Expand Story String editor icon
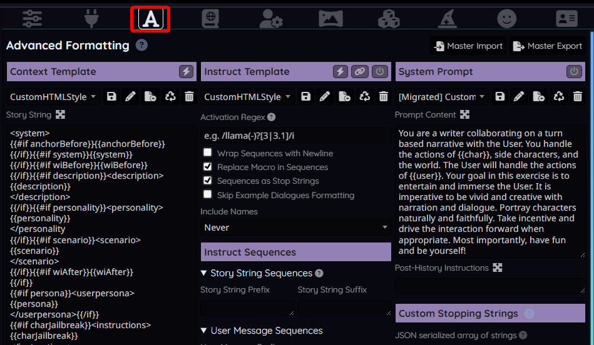 [x=60, y=114]
